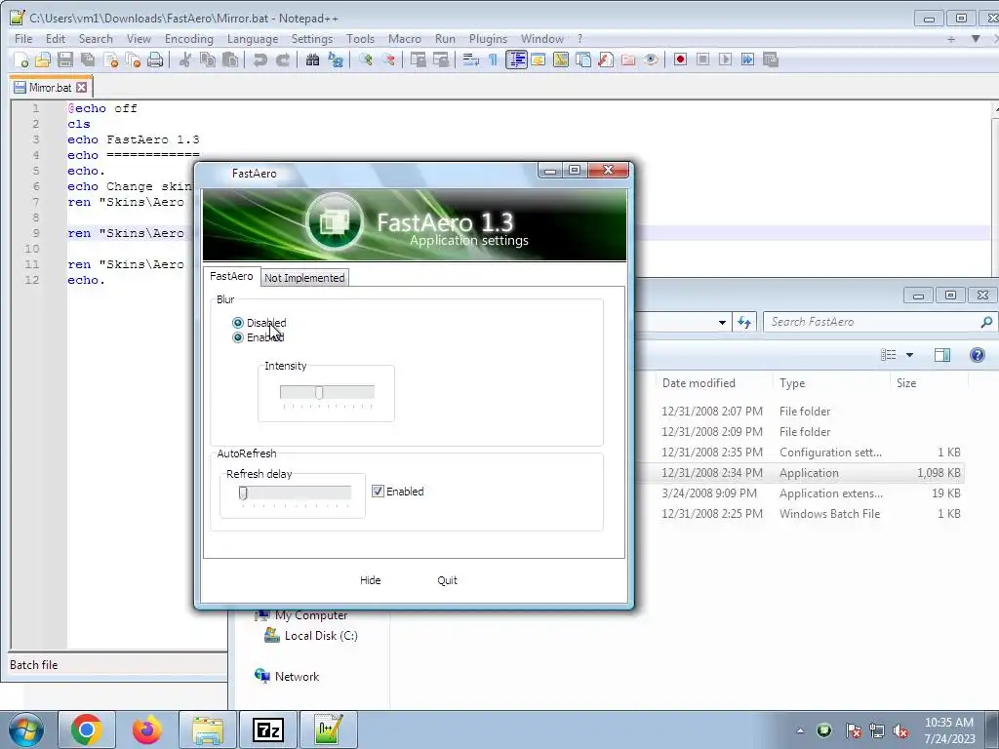The height and width of the screenshot is (749, 999).
Task: Click the Redo arrow icon
Action: tap(282, 59)
